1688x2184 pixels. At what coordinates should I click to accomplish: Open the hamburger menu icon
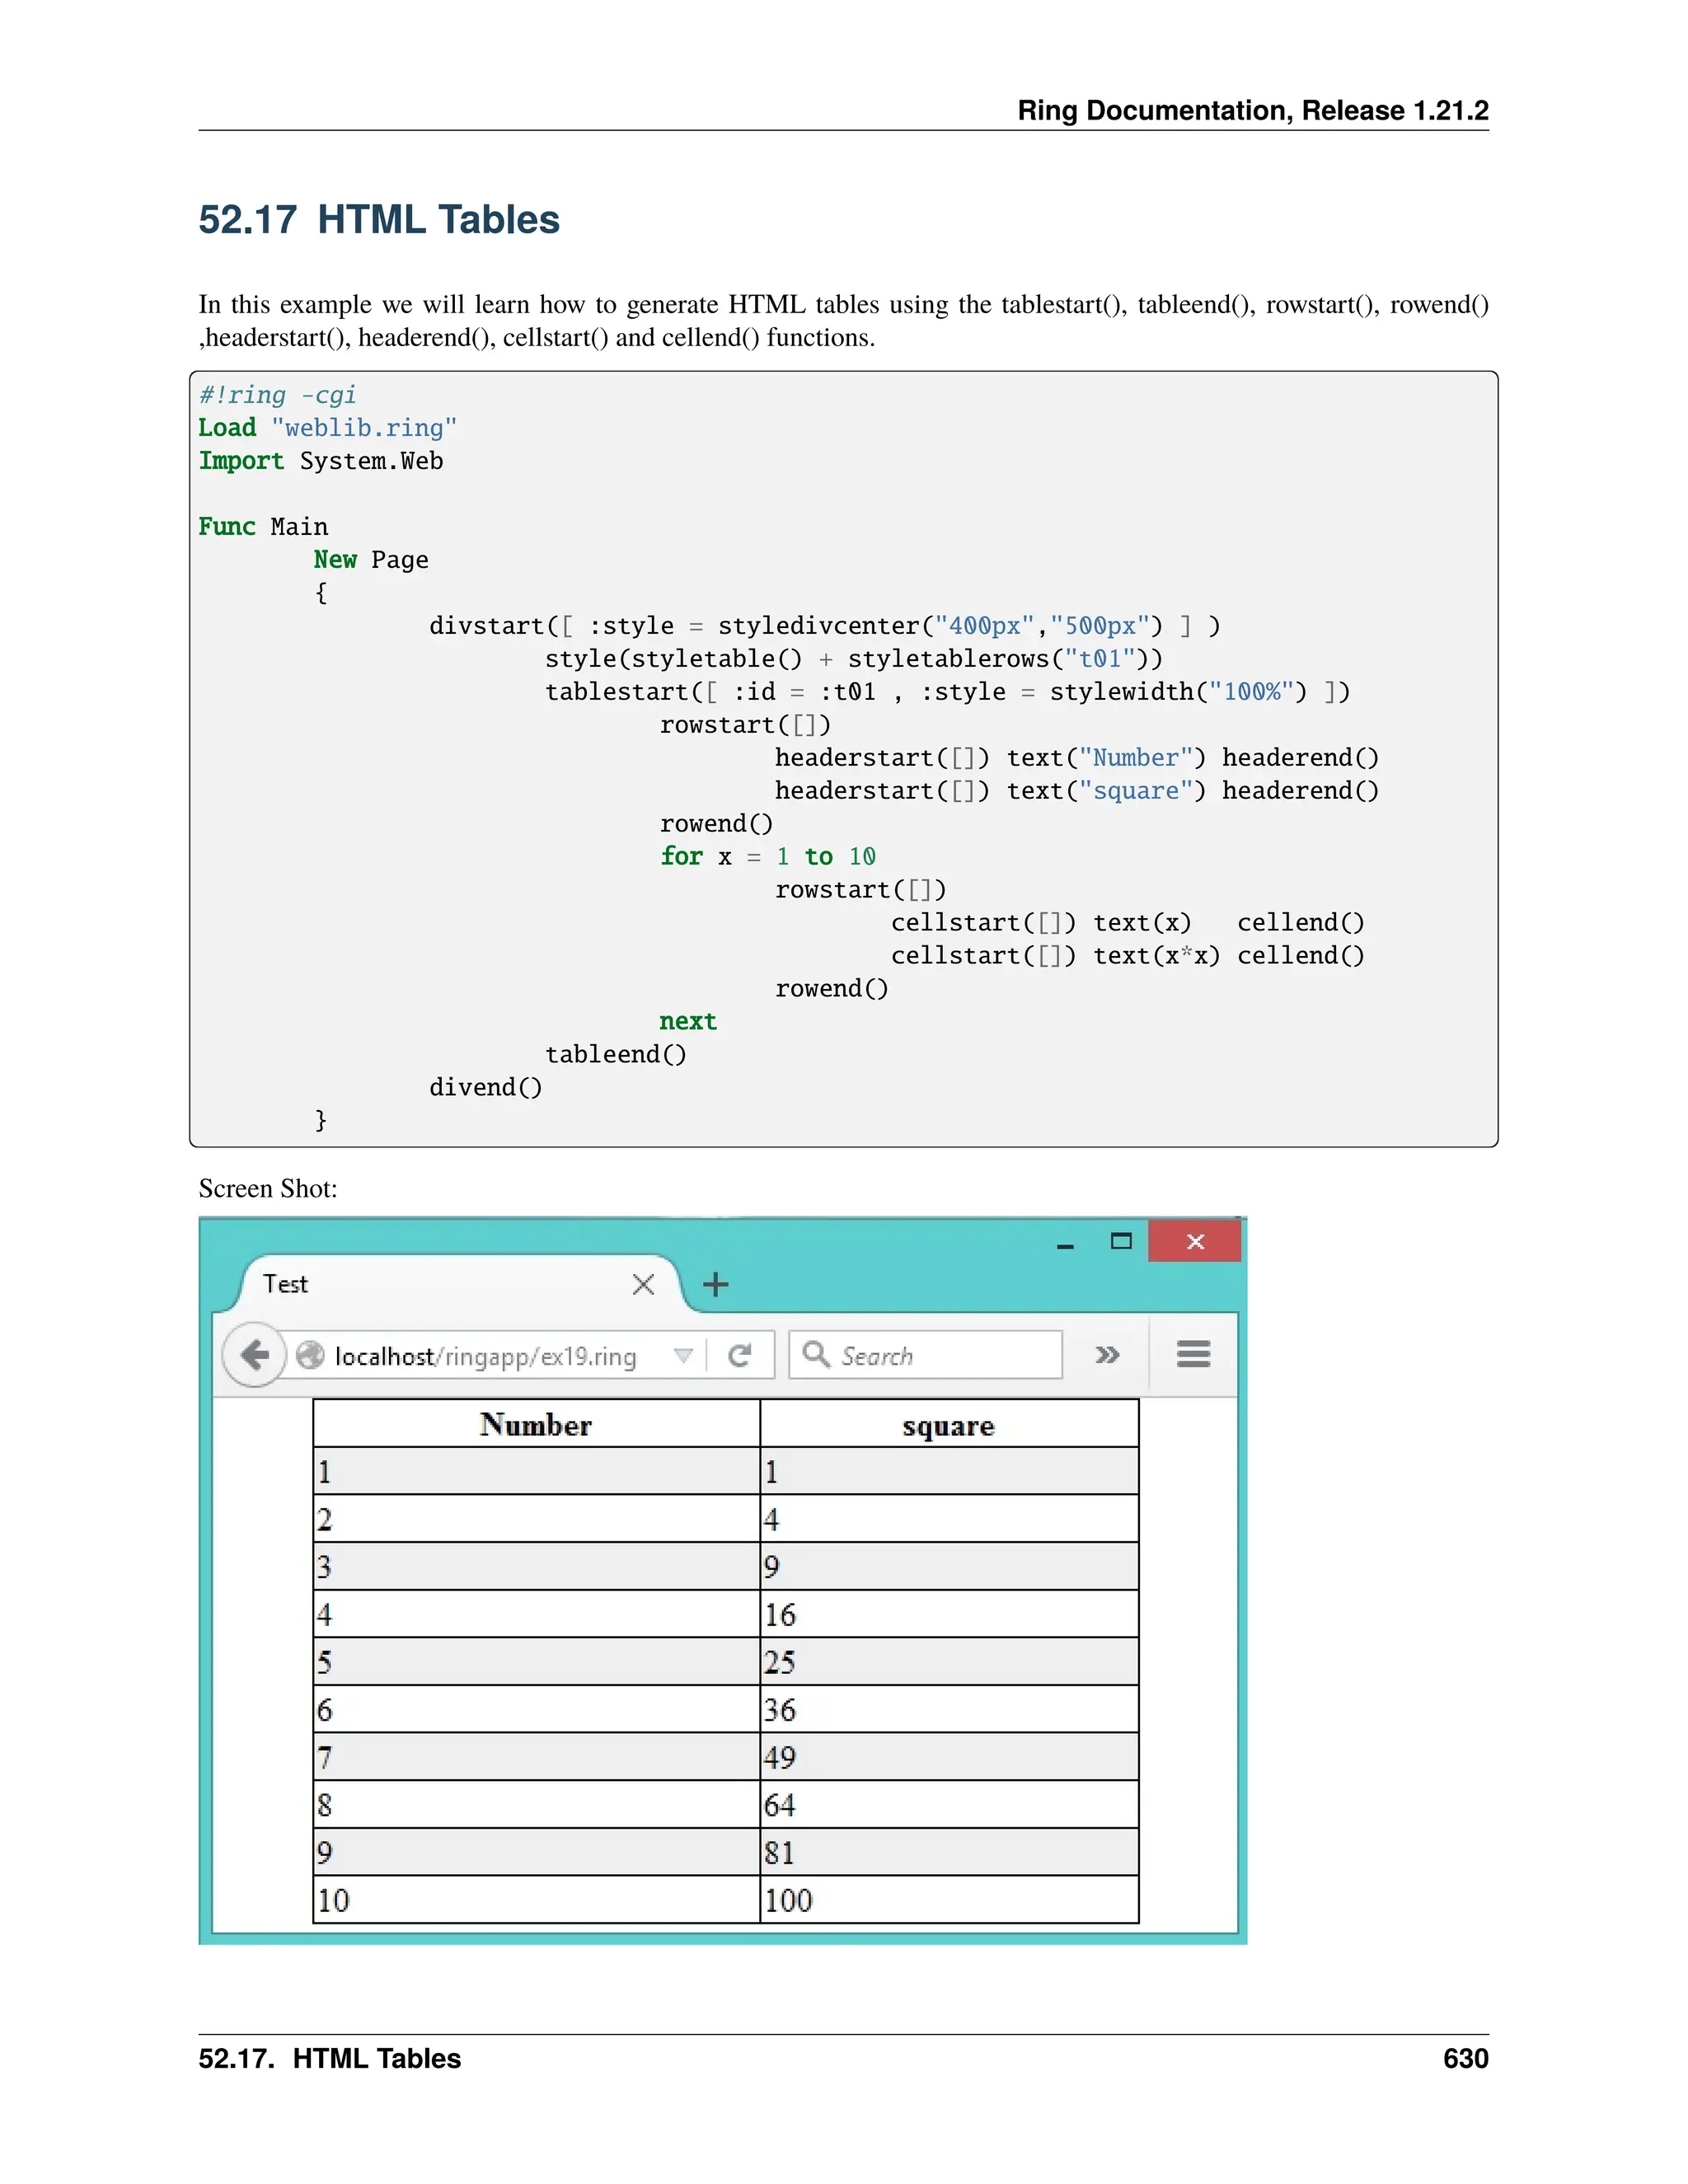click(1193, 1354)
